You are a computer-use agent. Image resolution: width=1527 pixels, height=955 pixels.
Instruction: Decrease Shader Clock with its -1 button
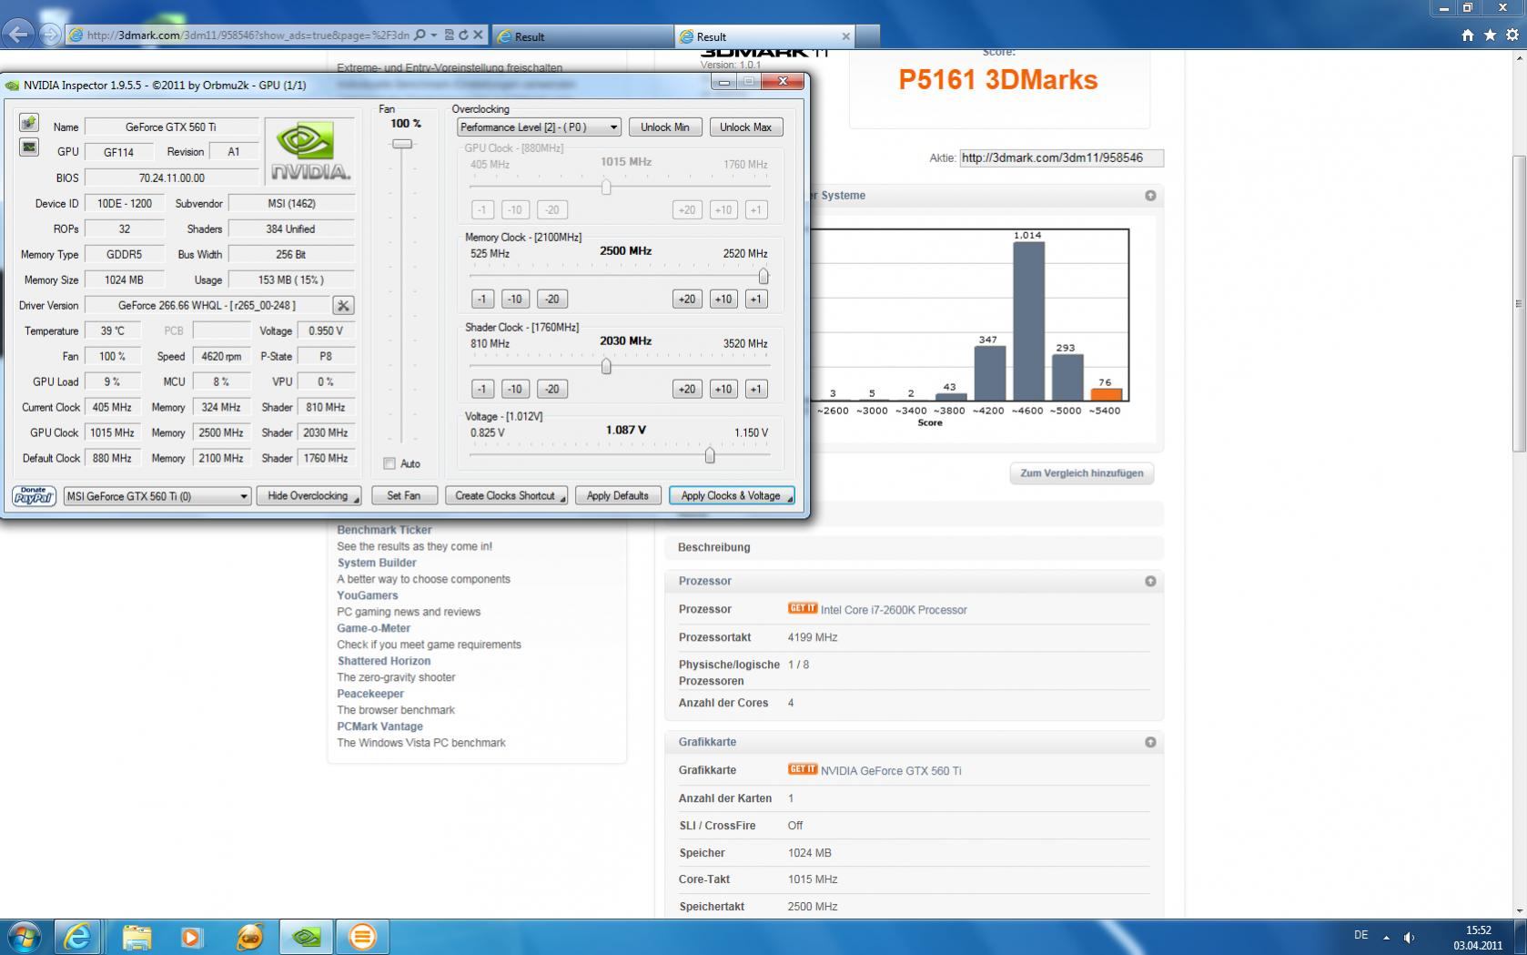(x=482, y=390)
